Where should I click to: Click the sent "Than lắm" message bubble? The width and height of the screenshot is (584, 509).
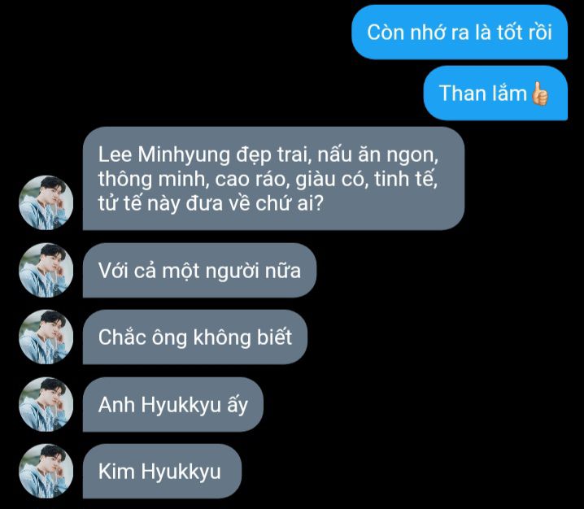coord(495,93)
